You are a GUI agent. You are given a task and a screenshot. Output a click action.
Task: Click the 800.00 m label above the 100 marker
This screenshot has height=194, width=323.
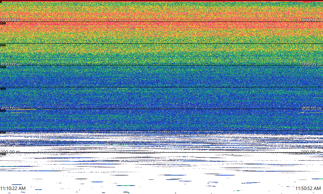pos(10,20)
